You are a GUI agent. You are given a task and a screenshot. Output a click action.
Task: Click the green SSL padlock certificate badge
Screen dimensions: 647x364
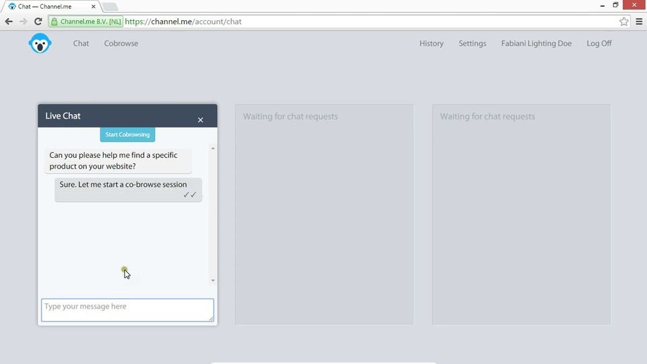(x=86, y=22)
